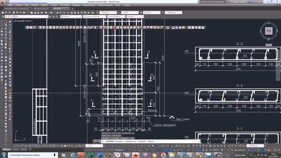Close the command line with X

tap(96, 141)
